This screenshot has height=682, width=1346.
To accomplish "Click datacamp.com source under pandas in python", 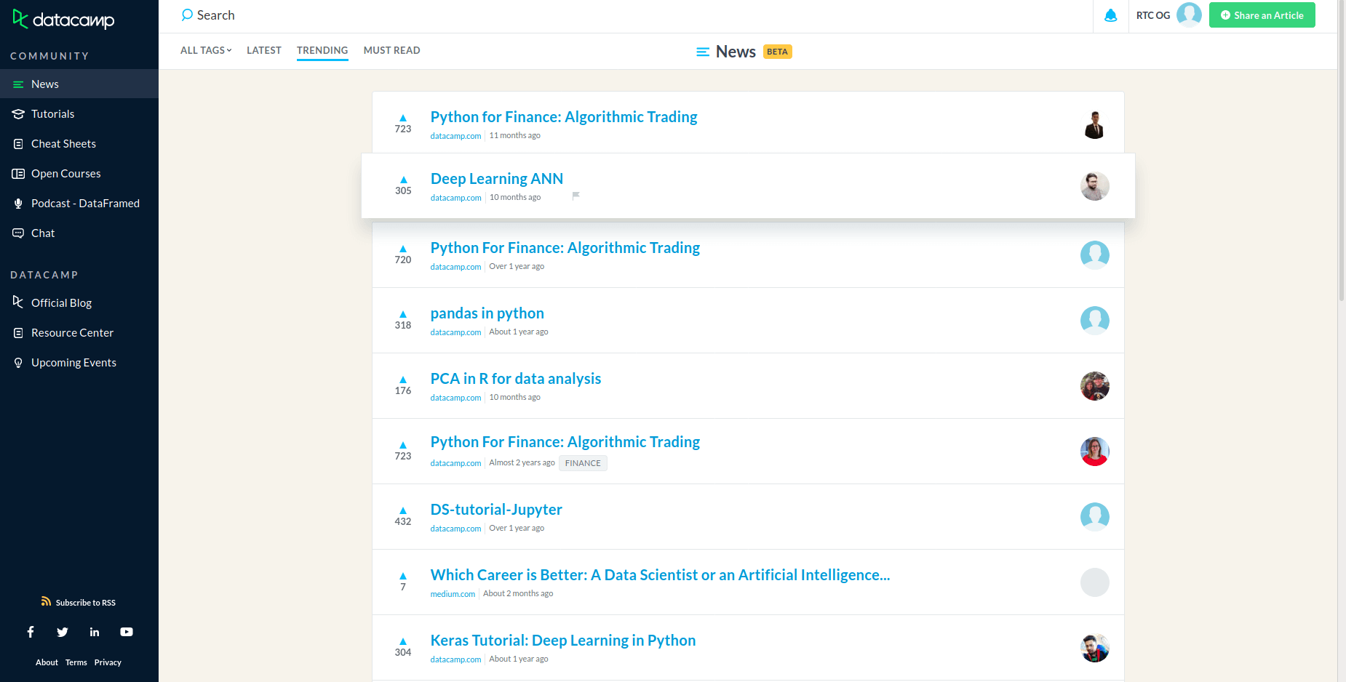I will pyautogui.click(x=455, y=332).
